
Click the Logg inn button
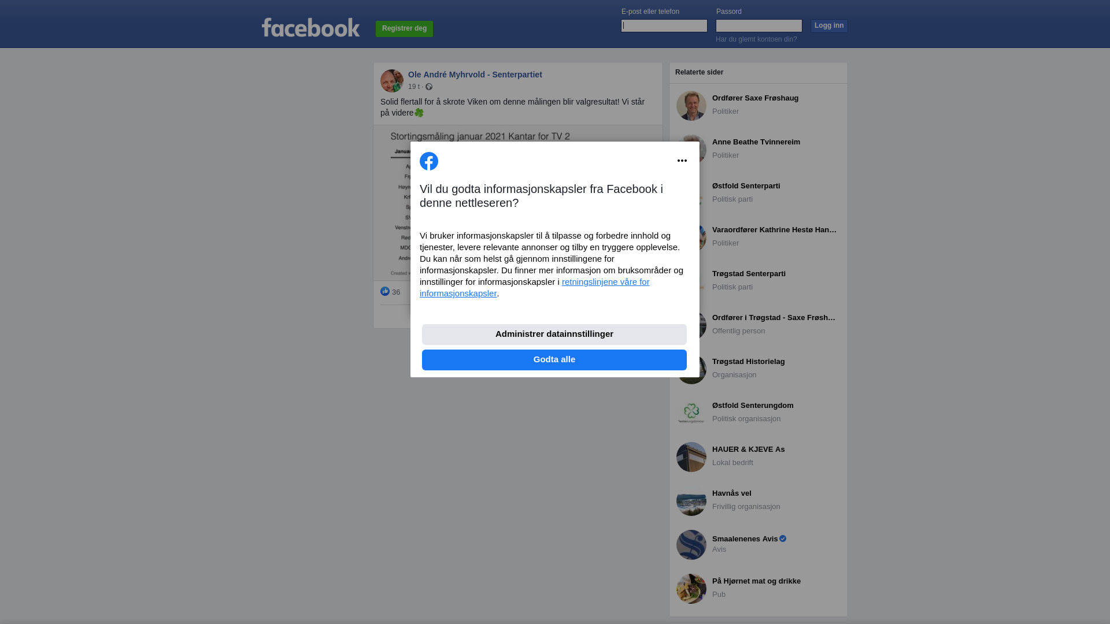tap(829, 26)
